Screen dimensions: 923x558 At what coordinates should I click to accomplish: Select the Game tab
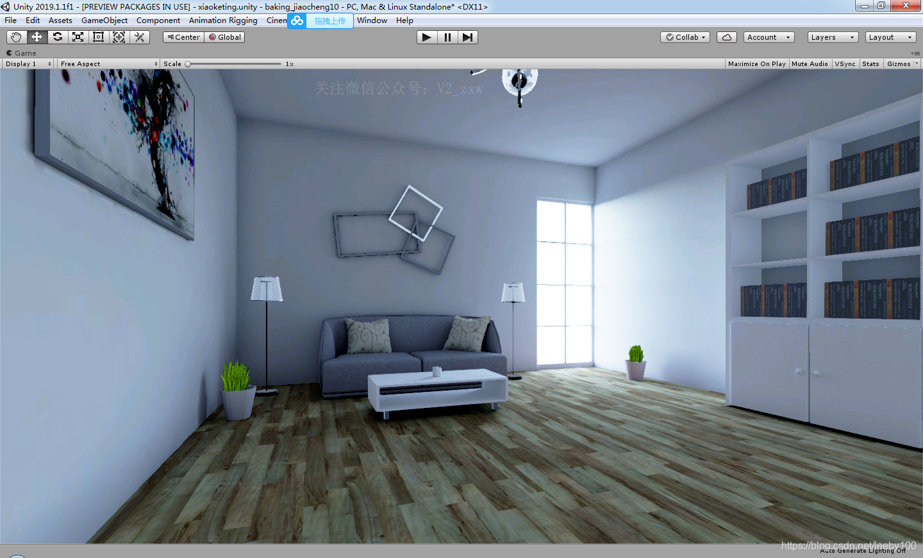(x=21, y=53)
